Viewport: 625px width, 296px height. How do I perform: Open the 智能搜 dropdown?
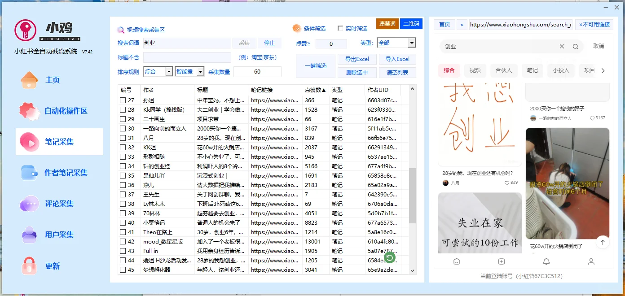pyautogui.click(x=200, y=72)
